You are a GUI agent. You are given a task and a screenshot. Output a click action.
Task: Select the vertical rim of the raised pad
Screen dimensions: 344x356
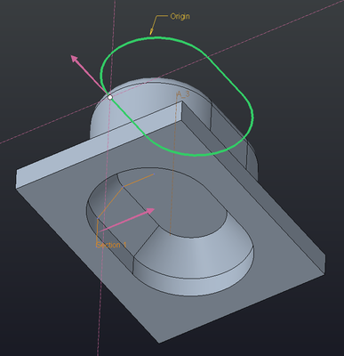point(193,279)
